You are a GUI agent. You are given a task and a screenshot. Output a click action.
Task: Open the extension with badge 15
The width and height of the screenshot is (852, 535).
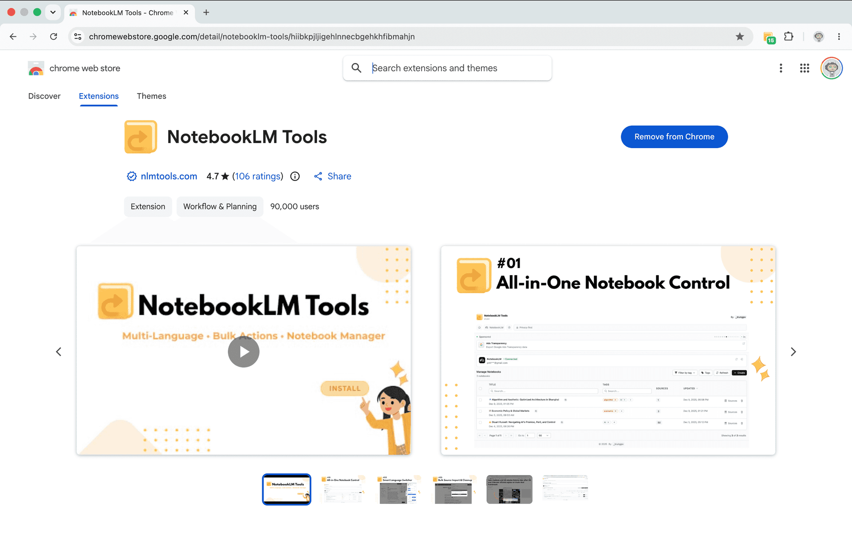tap(769, 37)
